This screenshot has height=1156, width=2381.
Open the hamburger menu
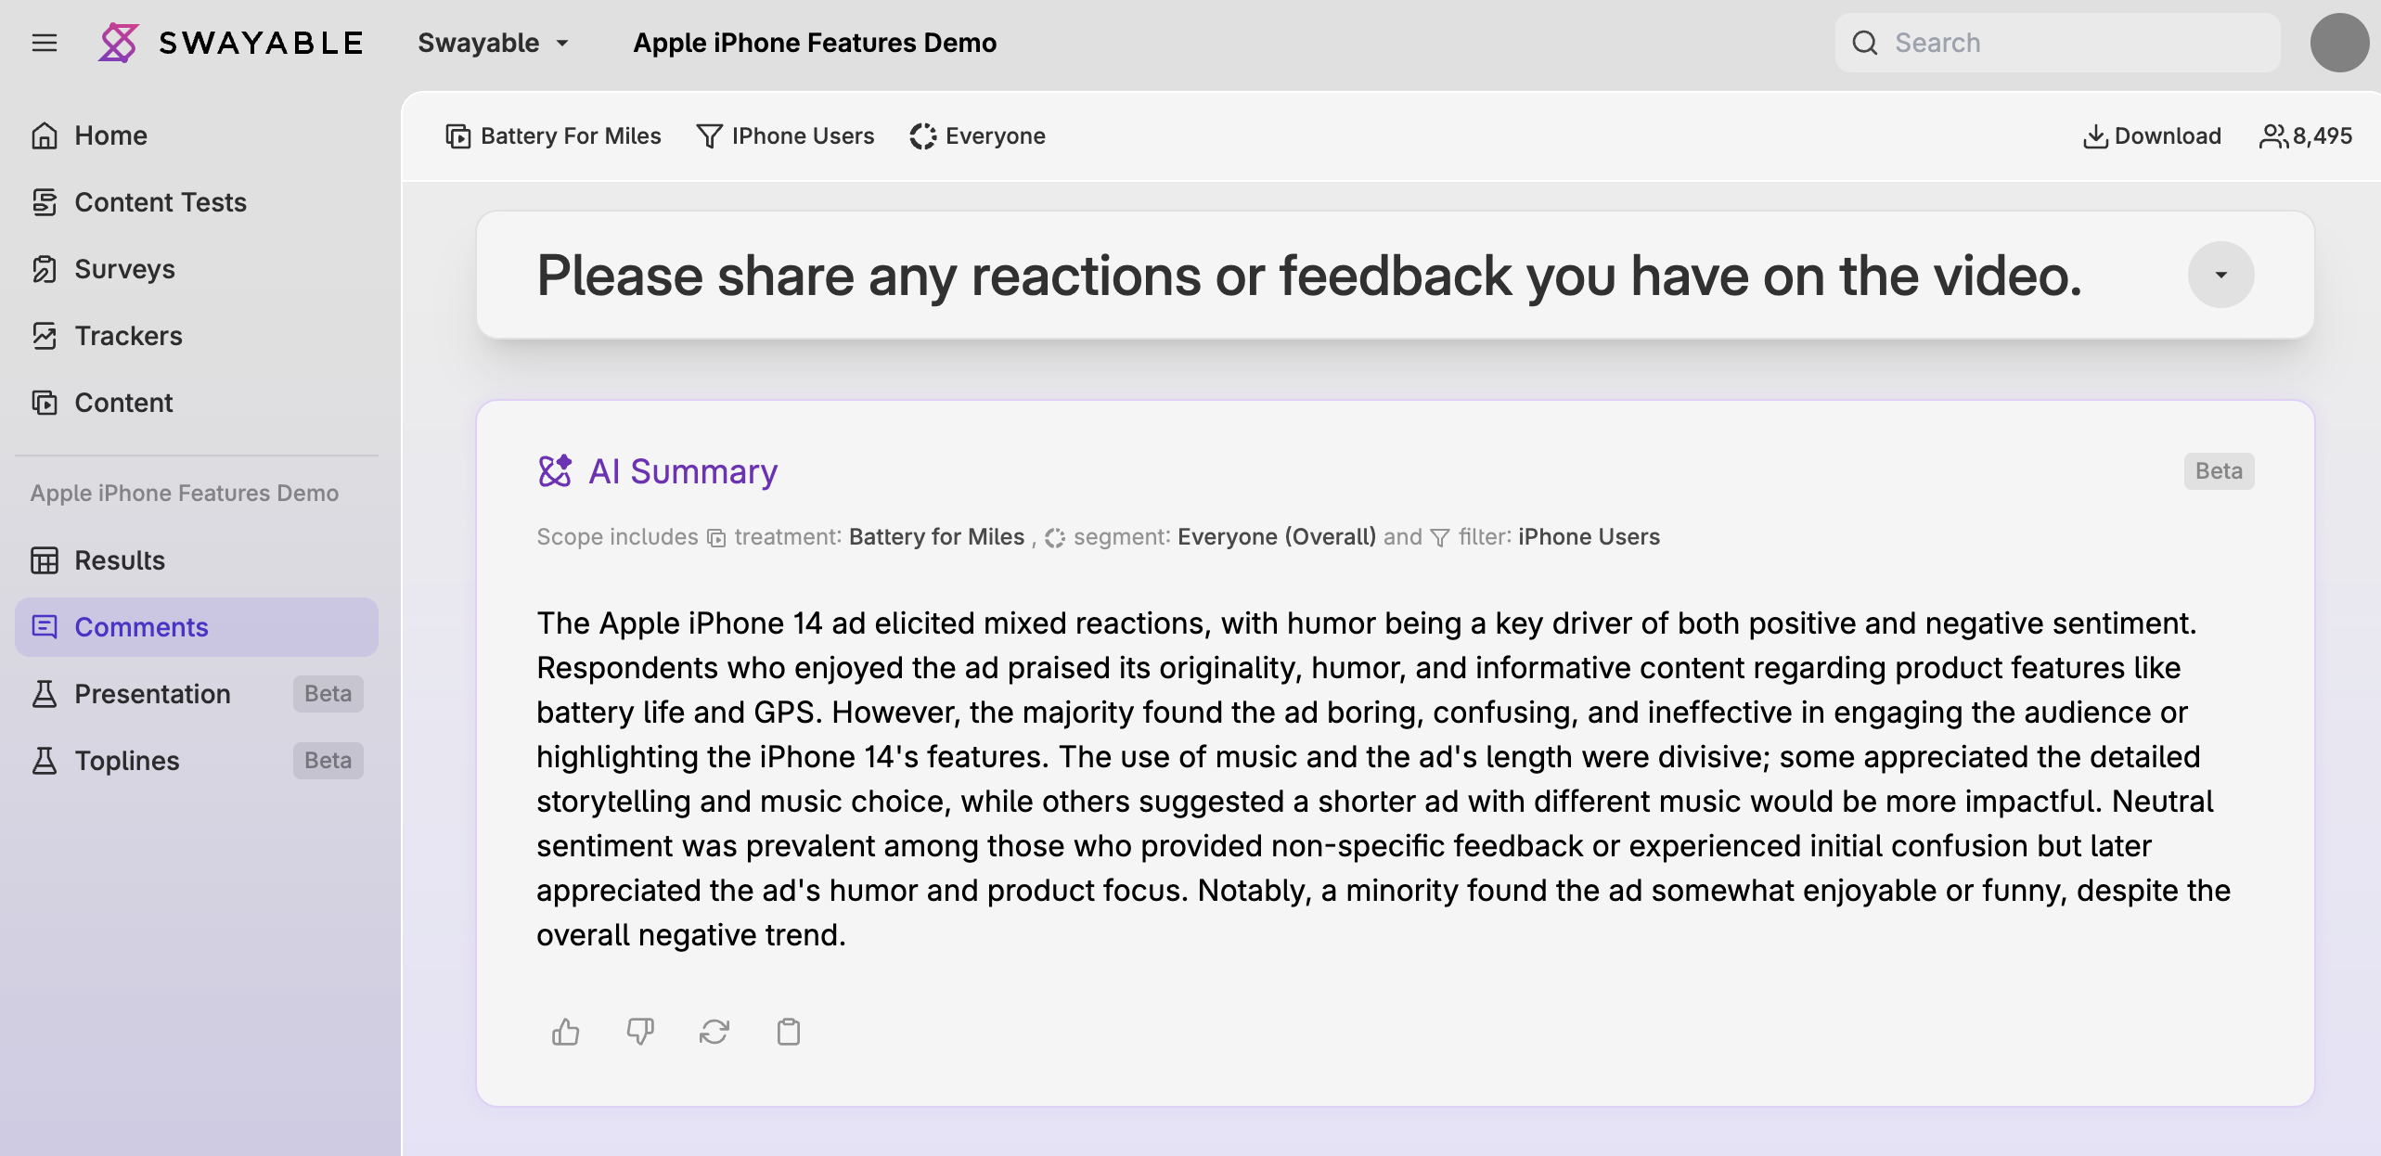coord(45,43)
